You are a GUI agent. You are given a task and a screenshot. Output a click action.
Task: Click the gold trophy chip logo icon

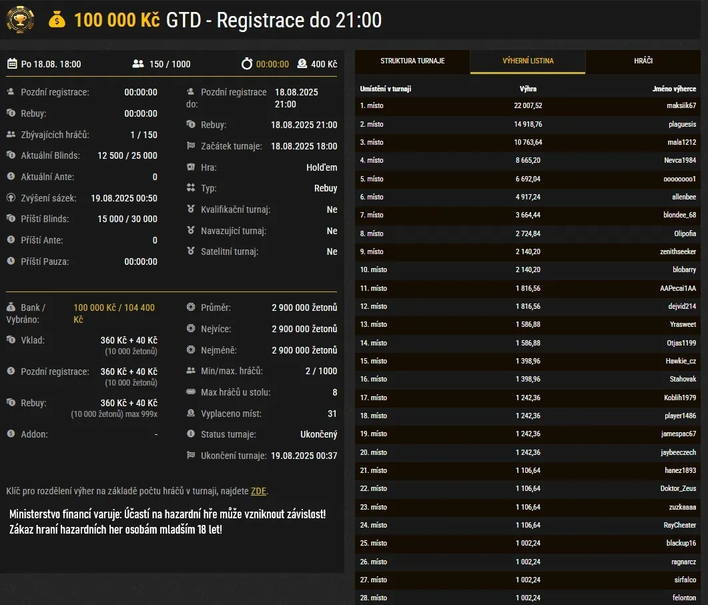[x=20, y=19]
